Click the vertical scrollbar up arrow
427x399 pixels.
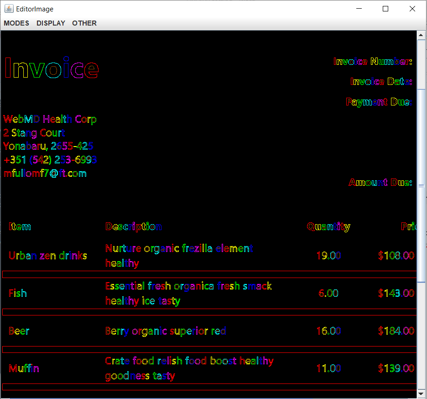421,35
